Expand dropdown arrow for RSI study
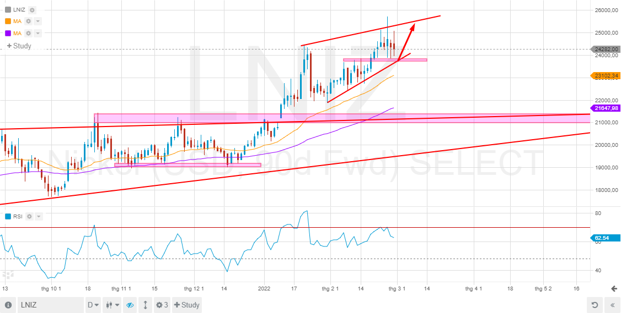Screen dimensions: 621x313 (x=39, y=216)
